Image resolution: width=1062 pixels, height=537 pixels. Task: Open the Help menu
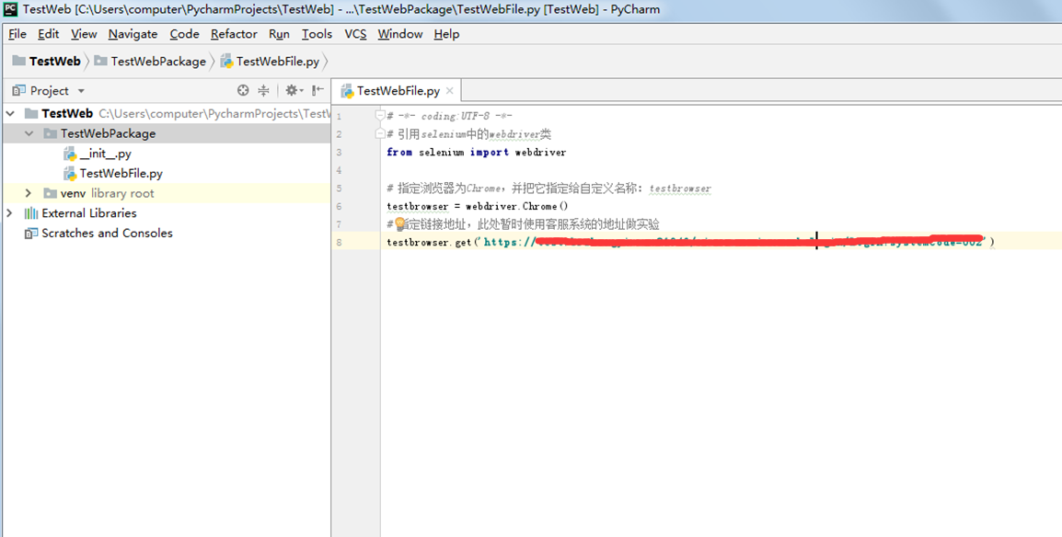(x=446, y=34)
